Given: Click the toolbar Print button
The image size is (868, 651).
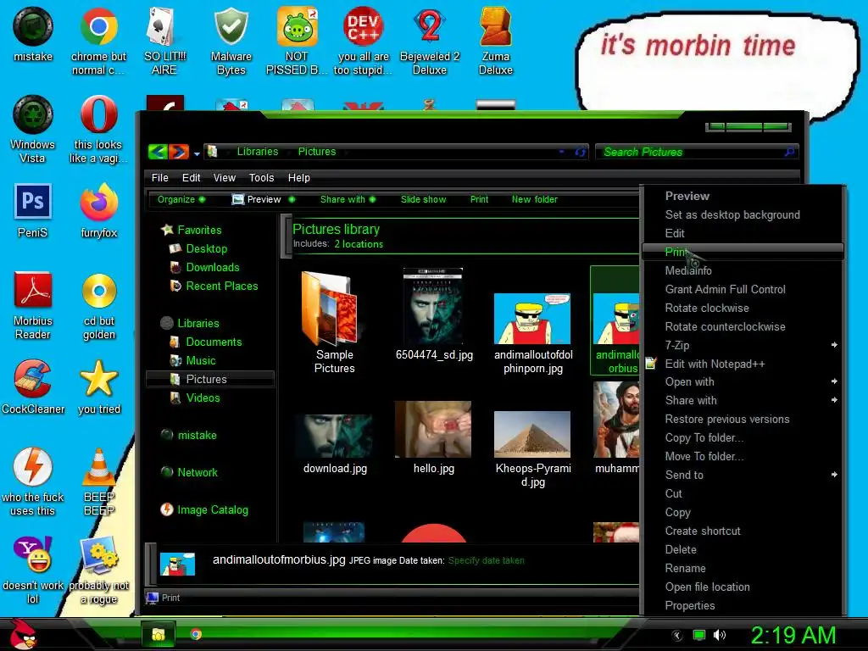Looking at the screenshot, I should (x=479, y=199).
